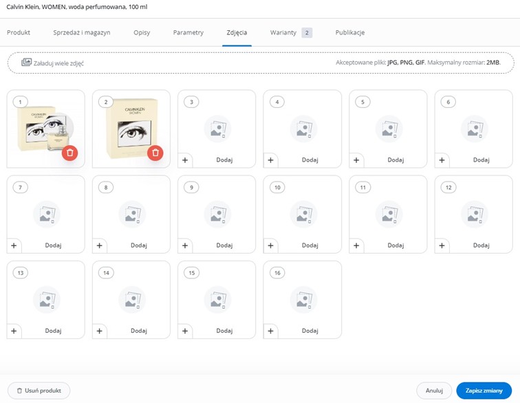
Task: Open the Publikacje tab
Action: click(349, 32)
